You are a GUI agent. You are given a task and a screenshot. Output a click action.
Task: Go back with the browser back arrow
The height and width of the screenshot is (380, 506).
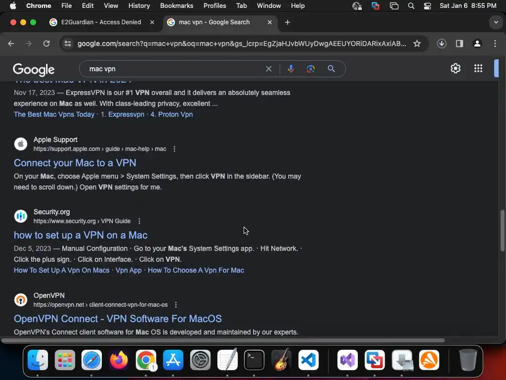[x=11, y=44]
